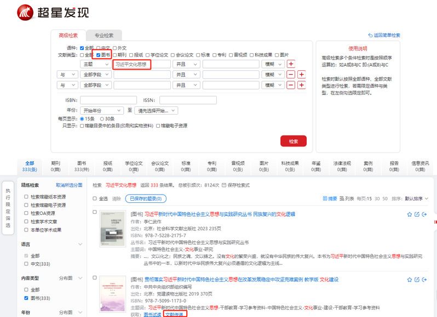Switch to 列表 list view
This screenshot has width=437, height=317.
pos(347,198)
